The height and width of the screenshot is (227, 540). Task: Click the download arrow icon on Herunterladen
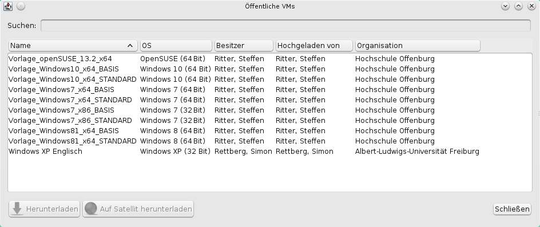[x=17, y=209]
